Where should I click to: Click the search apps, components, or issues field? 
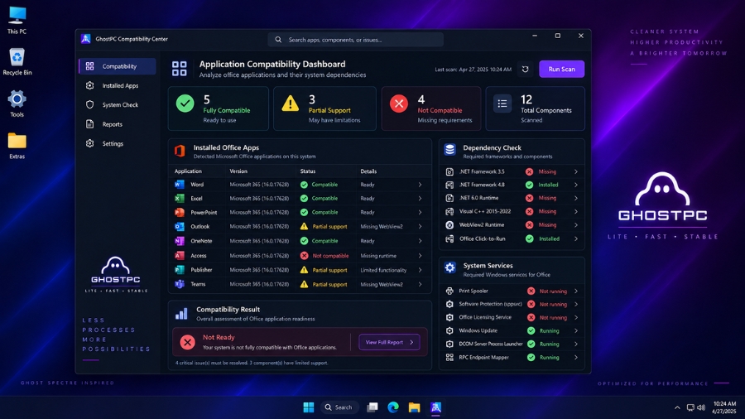click(x=356, y=40)
